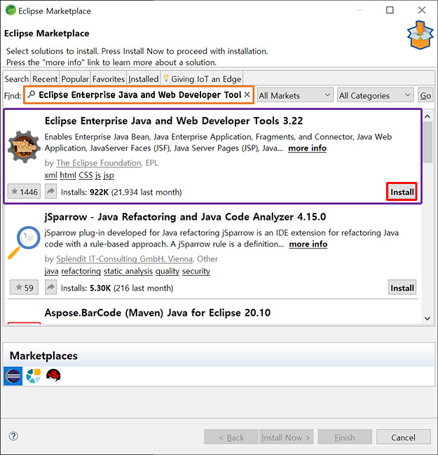Star the jSparrow plugin (59)
This screenshot has height=455, width=438.
coord(24,288)
